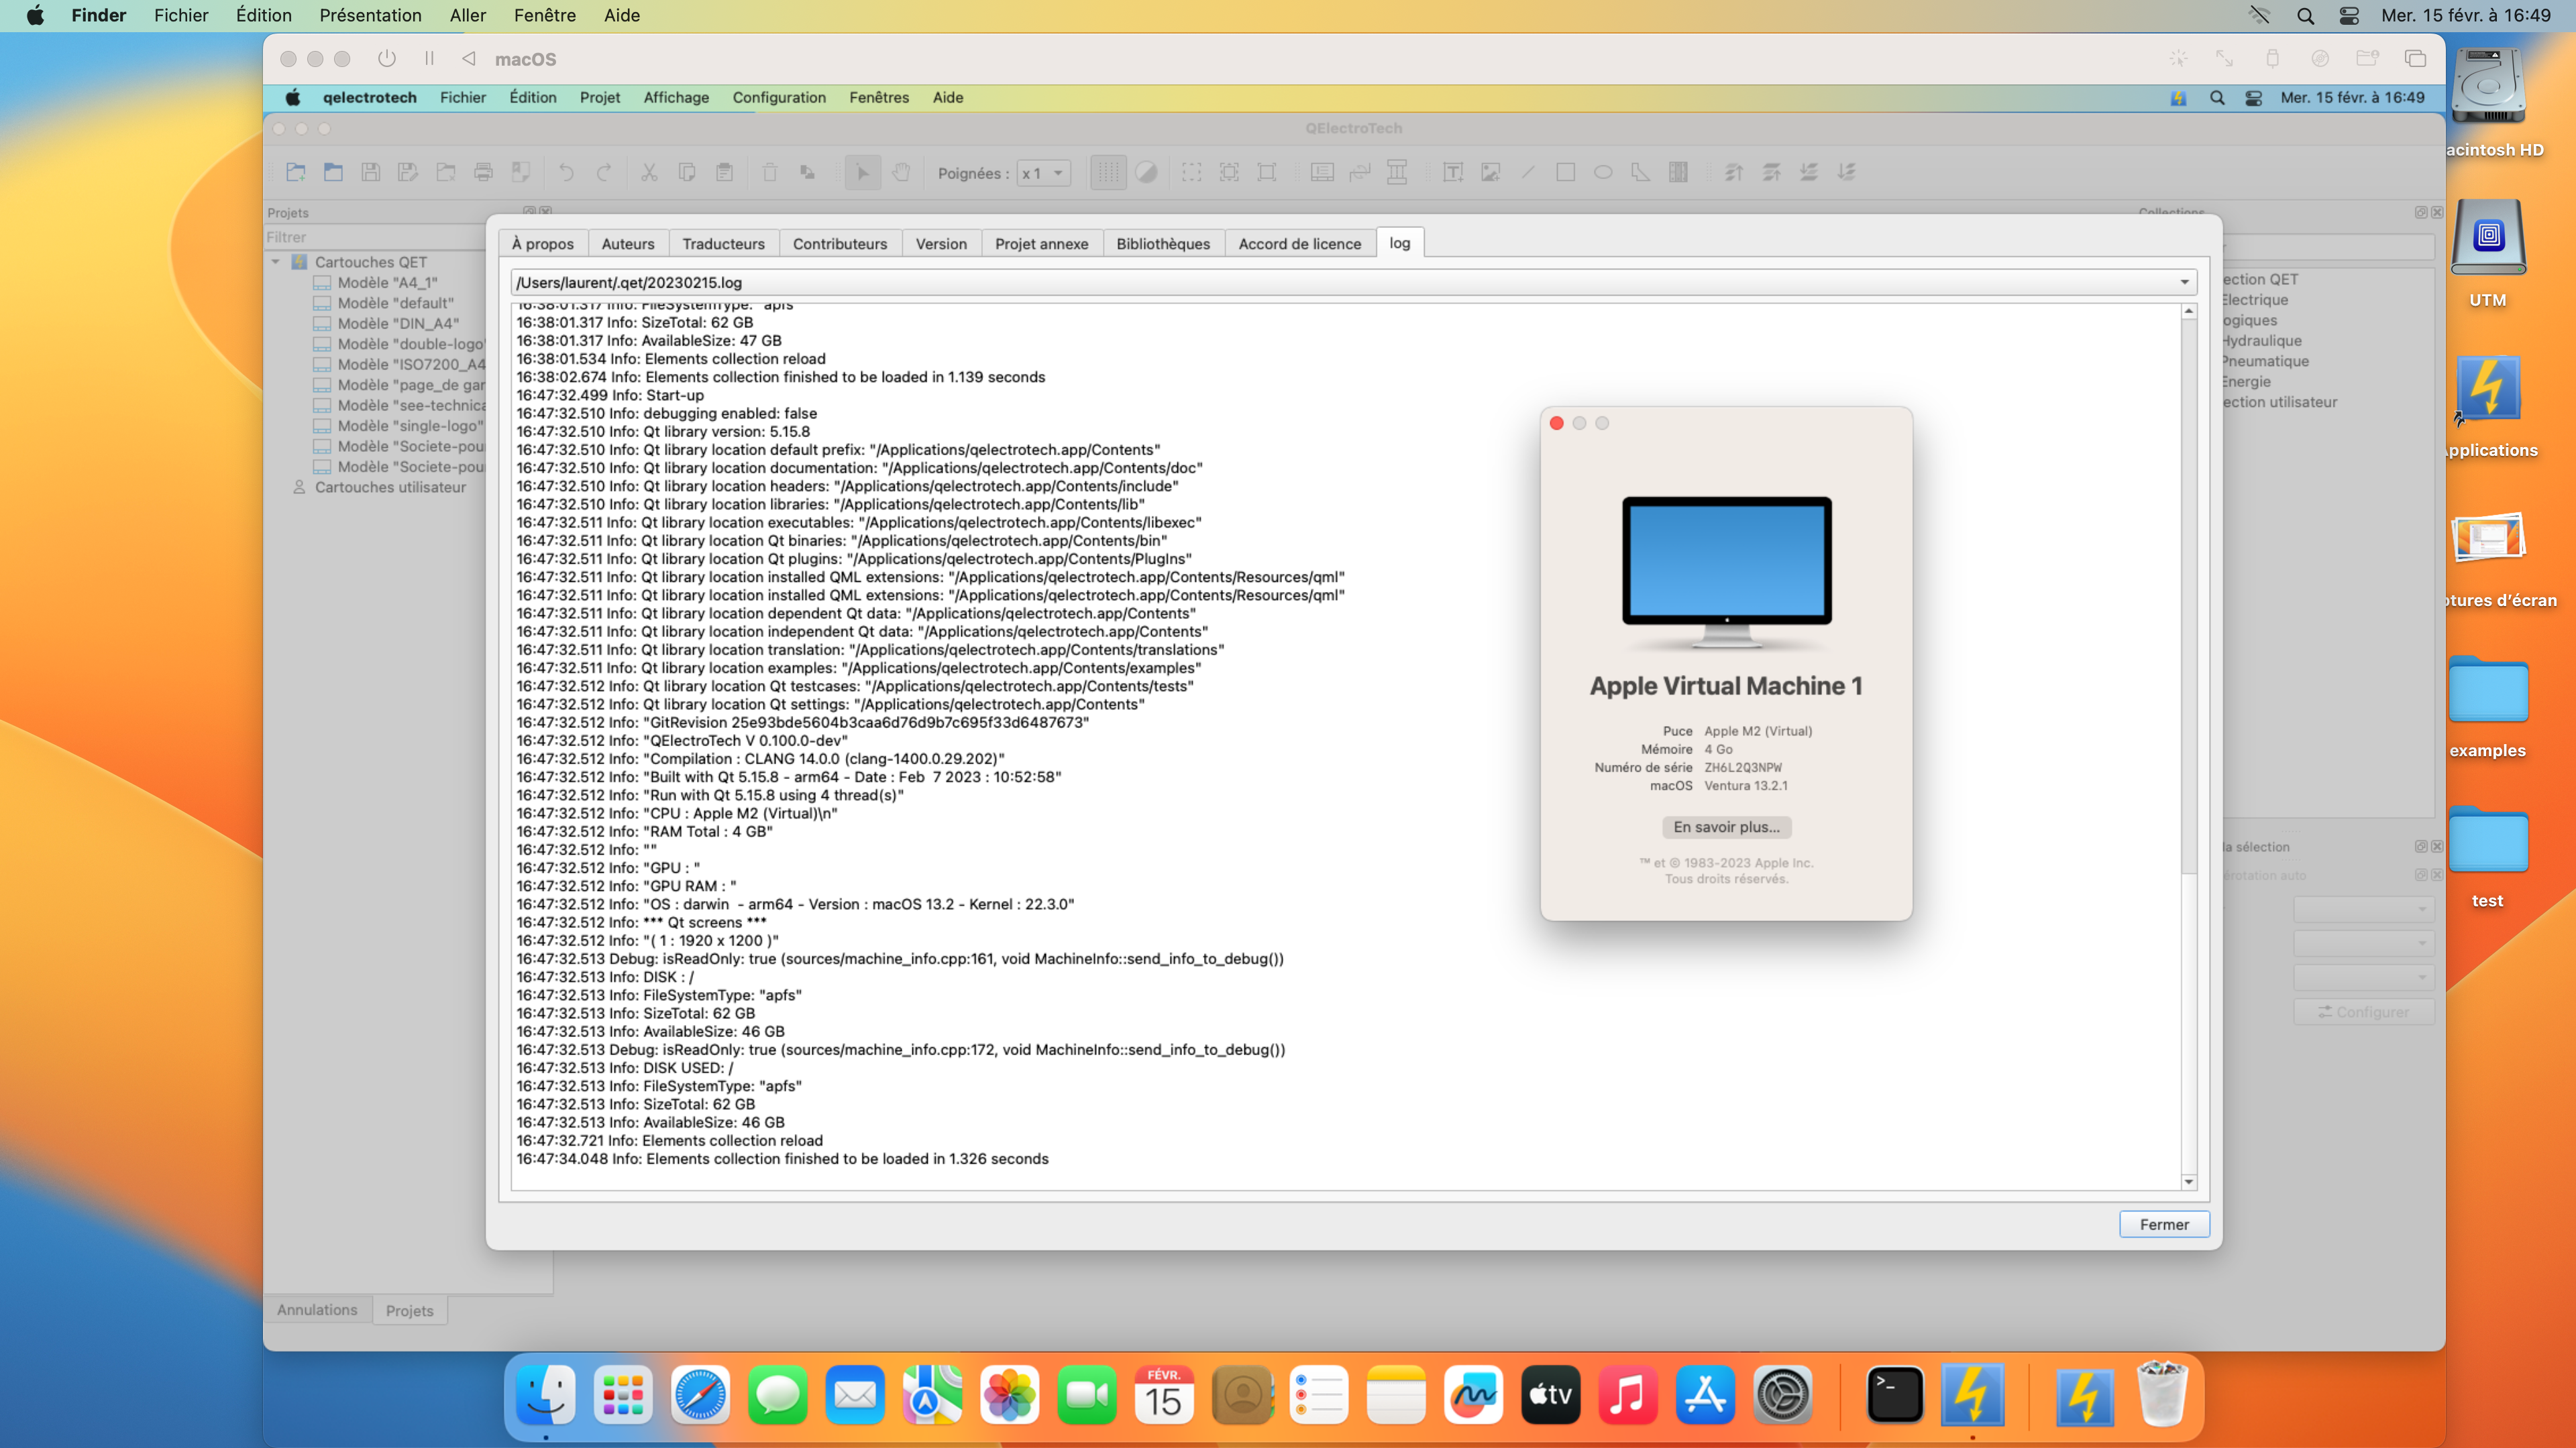Screen dimensions: 2576x1448
Task: Click the select all dashed-square icon
Action: point(1191,172)
